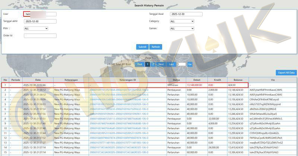Image resolution: width=298 pixels, height=156 pixels.
Task: Open Keterangan ID link in row 2
Action: [x=118, y=90]
